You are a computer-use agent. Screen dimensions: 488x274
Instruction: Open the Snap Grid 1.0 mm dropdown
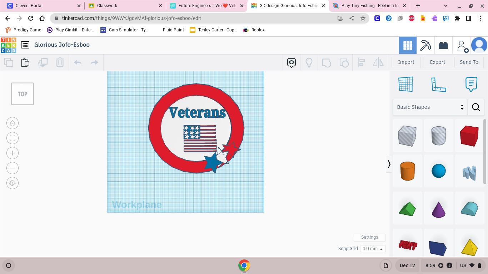pyautogui.click(x=373, y=249)
